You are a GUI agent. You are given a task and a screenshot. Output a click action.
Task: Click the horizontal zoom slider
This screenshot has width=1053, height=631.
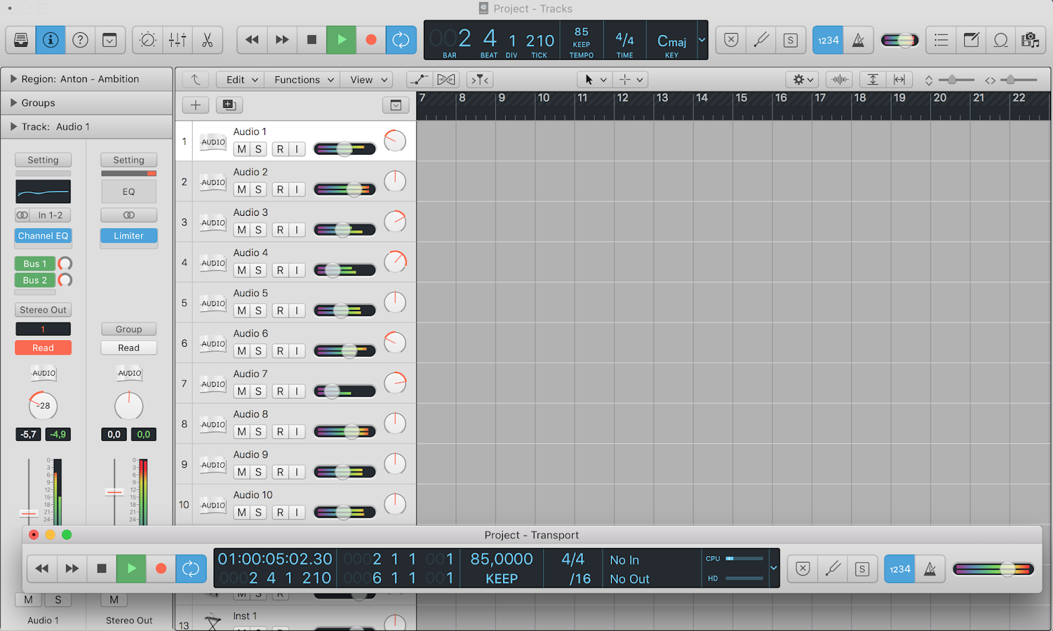pyautogui.click(x=1017, y=80)
